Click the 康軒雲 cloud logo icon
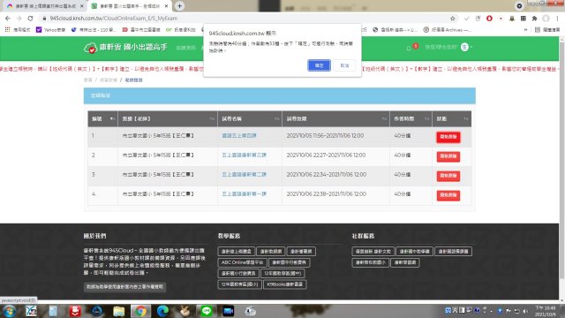The width and height of the screenshot is (565, 318). (x=90, y=48)
